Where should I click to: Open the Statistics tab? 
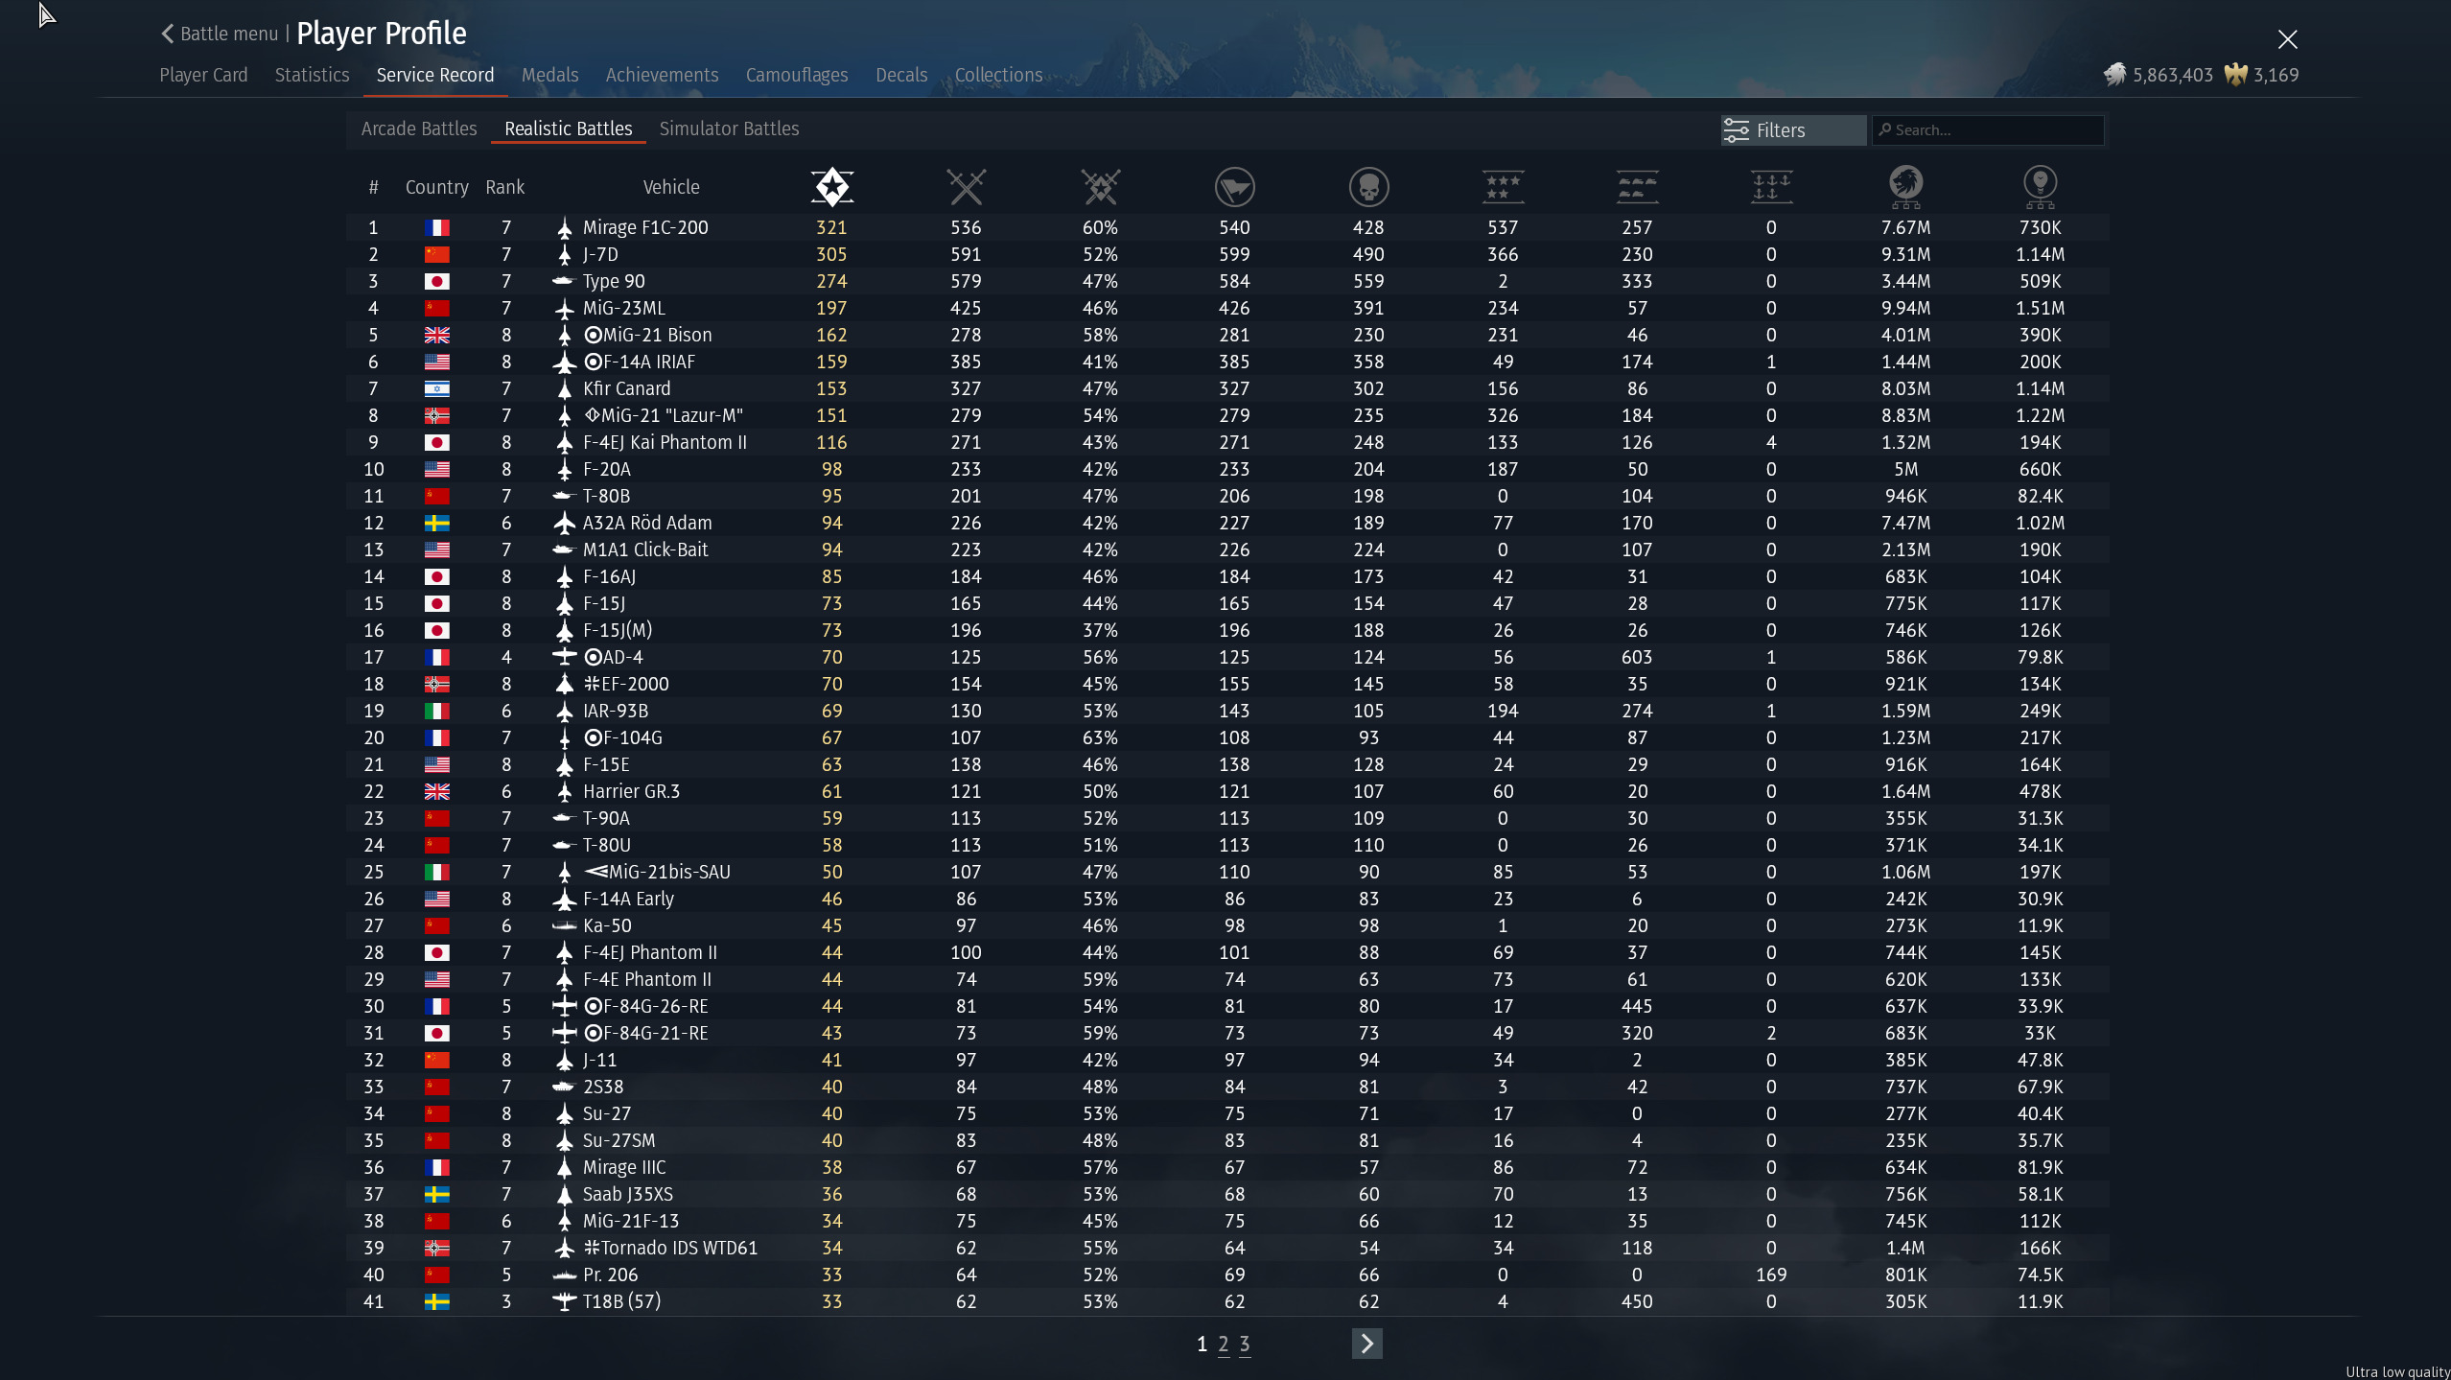(x=312, y=75)
